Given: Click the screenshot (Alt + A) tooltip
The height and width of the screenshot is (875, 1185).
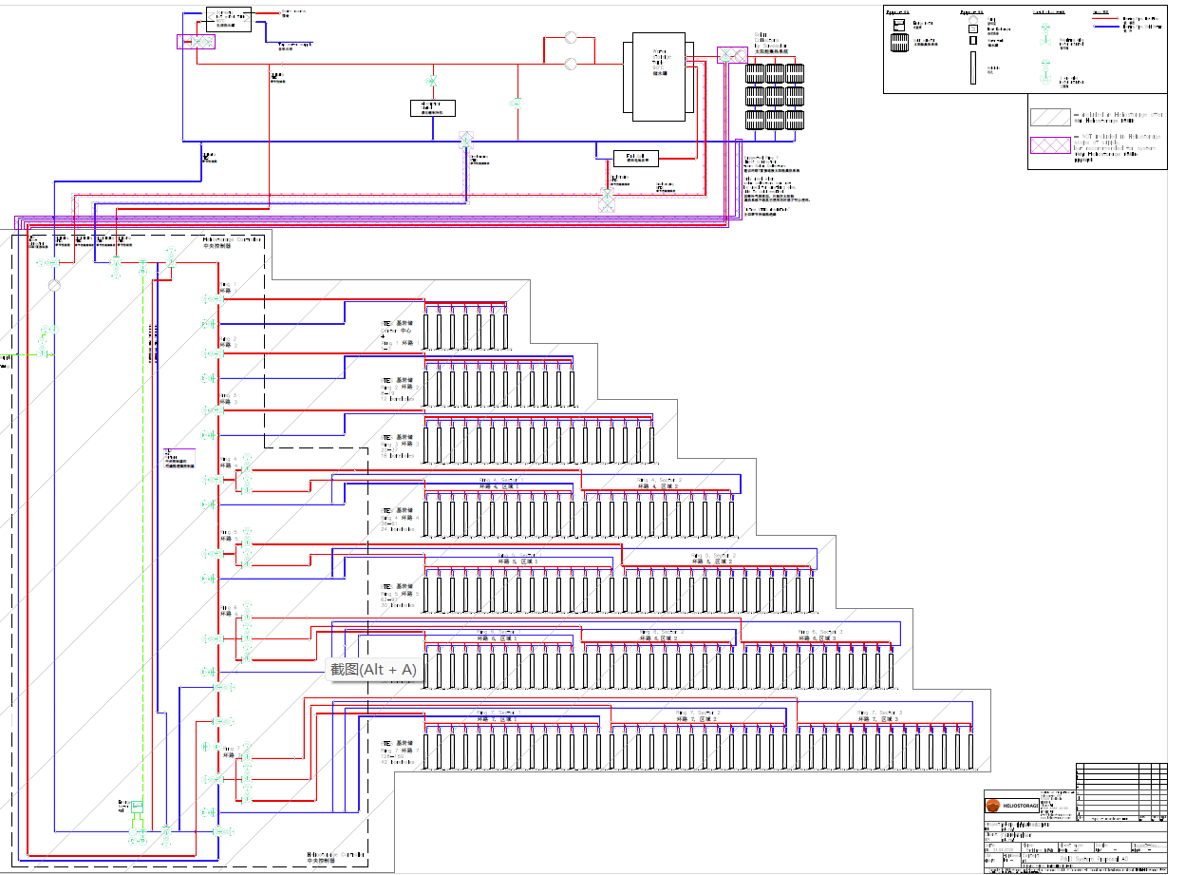Looking at the screenshot, I should coord(373,670).
